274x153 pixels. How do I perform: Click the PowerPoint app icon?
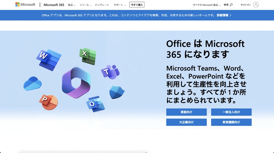(49, 102)
